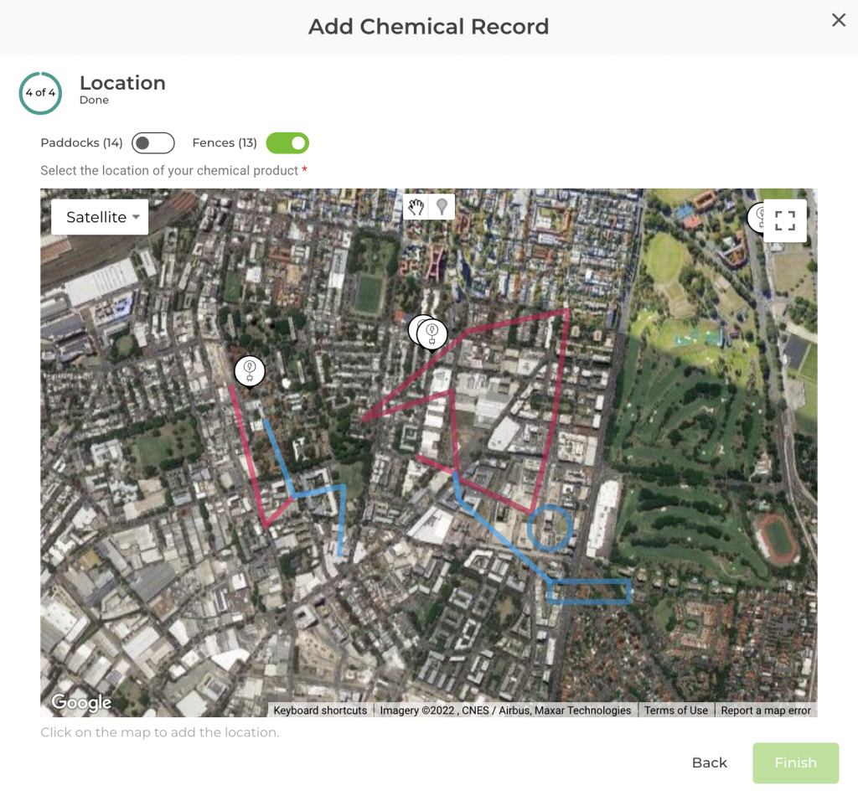The height and width of the screenshot is (801, 858).
Task: Enable the Paddocks toggle
Action: click(153, 143)
